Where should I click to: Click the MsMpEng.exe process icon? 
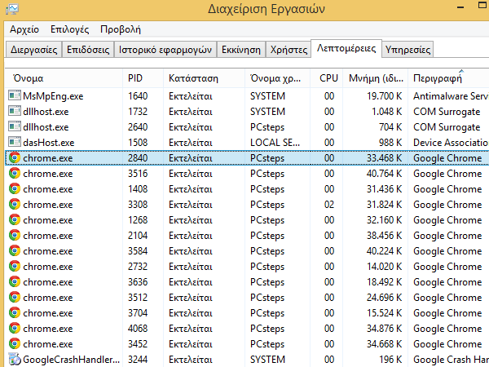(15, 95)
